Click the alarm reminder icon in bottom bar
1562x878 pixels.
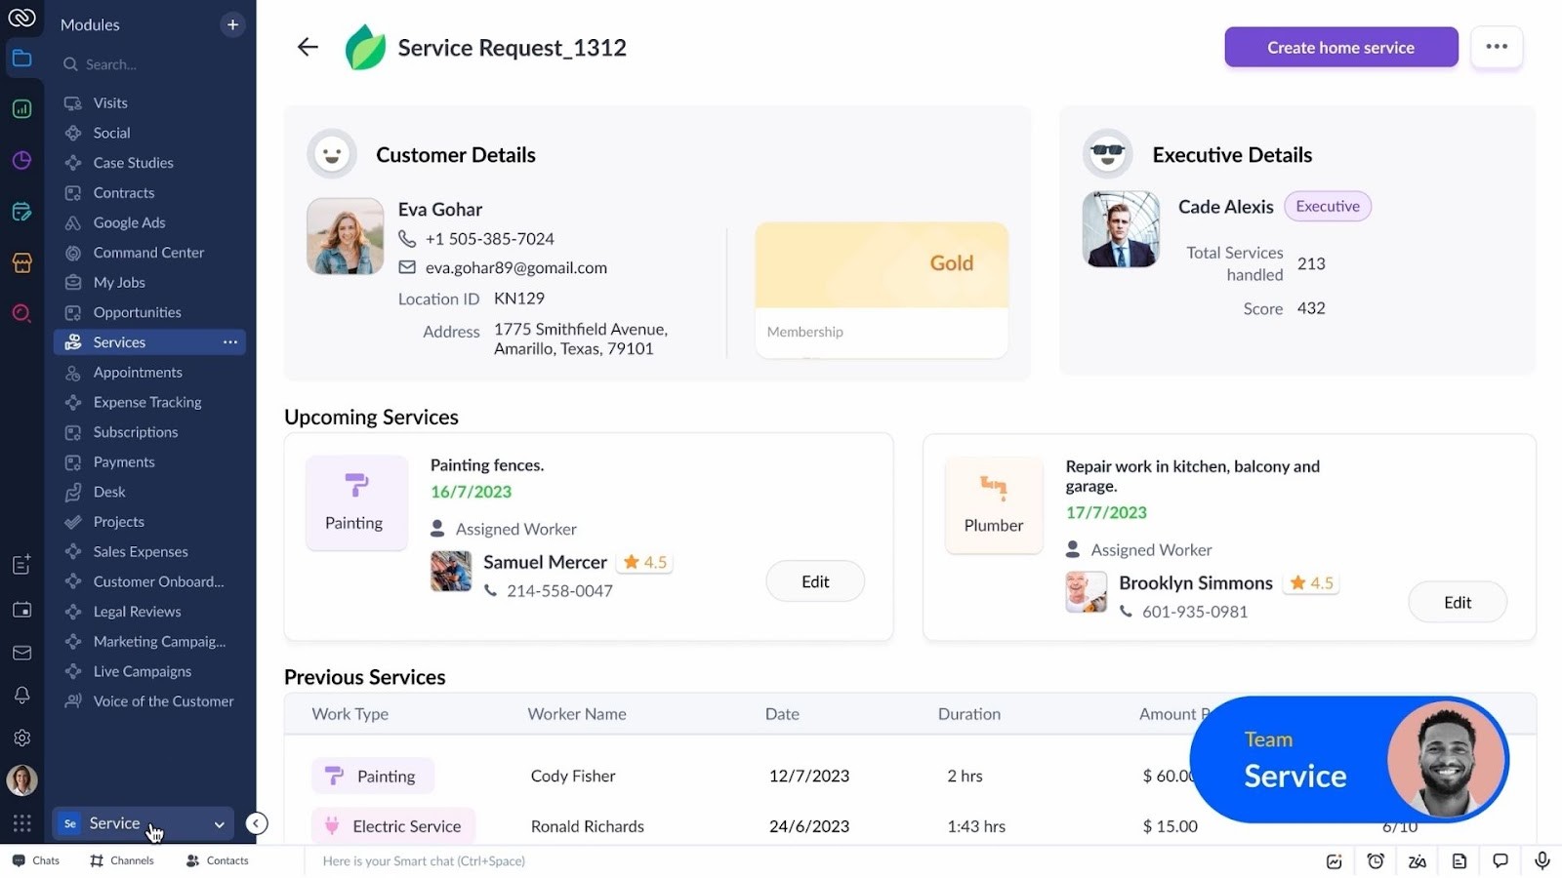pos(1376,860)
